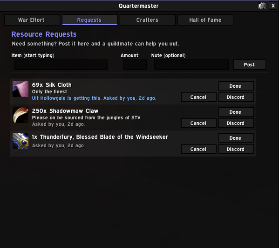Click the Thunderfury sword item icon
This screenshot has height=248, width=279.
click(x=20, y=141)
